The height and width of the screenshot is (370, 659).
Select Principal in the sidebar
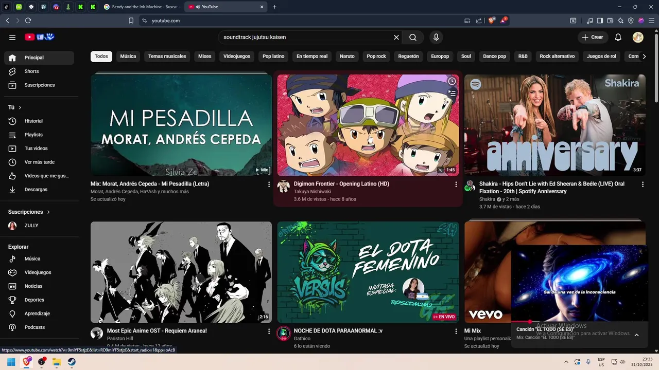[x=39, y=58]
